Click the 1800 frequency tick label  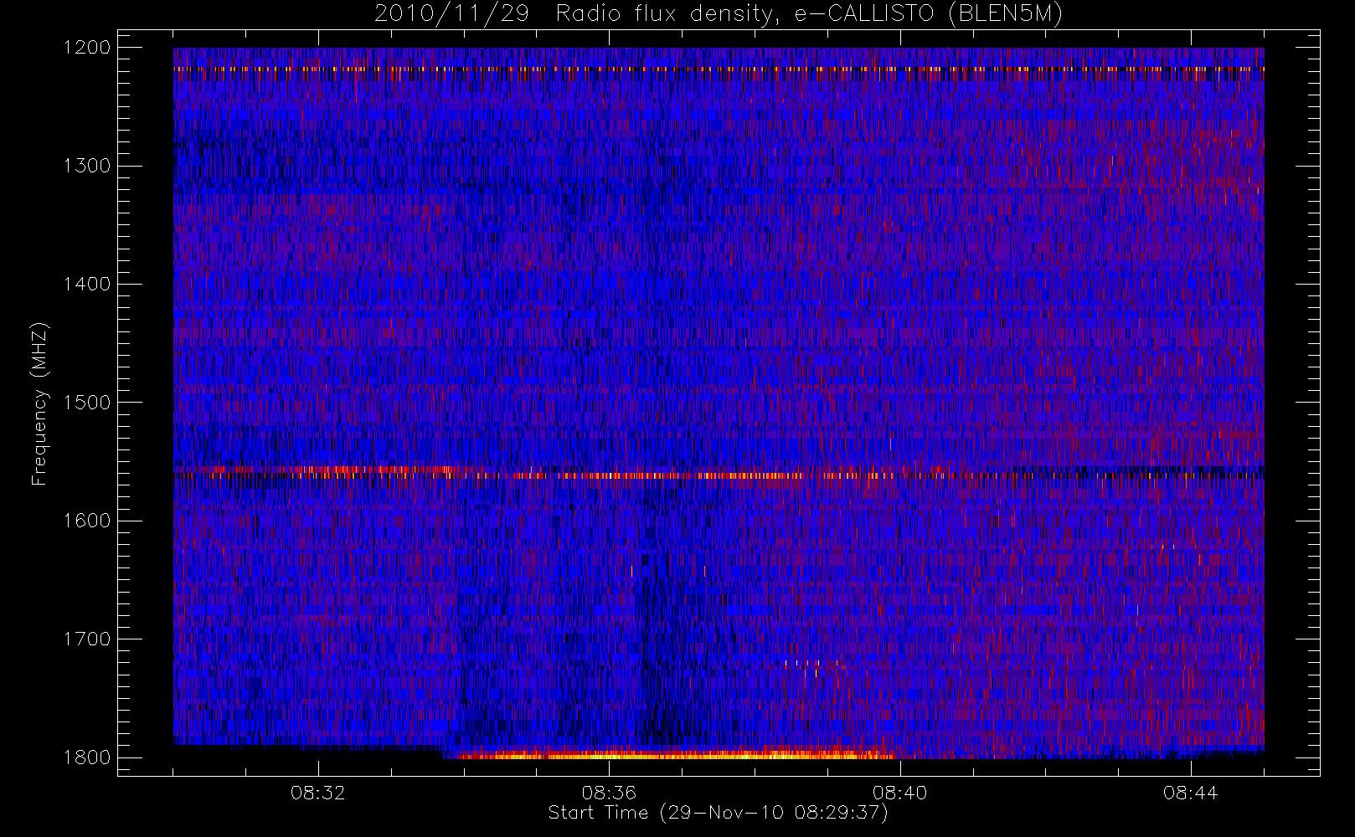click(x=87, y=757)
